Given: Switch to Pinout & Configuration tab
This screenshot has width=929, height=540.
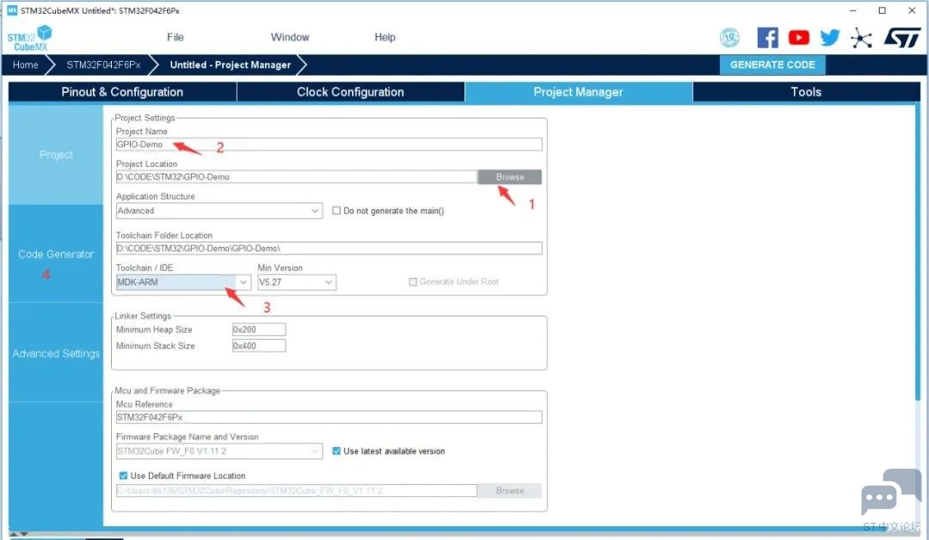Looking at the screenshot, I should (x=122, y=92).
